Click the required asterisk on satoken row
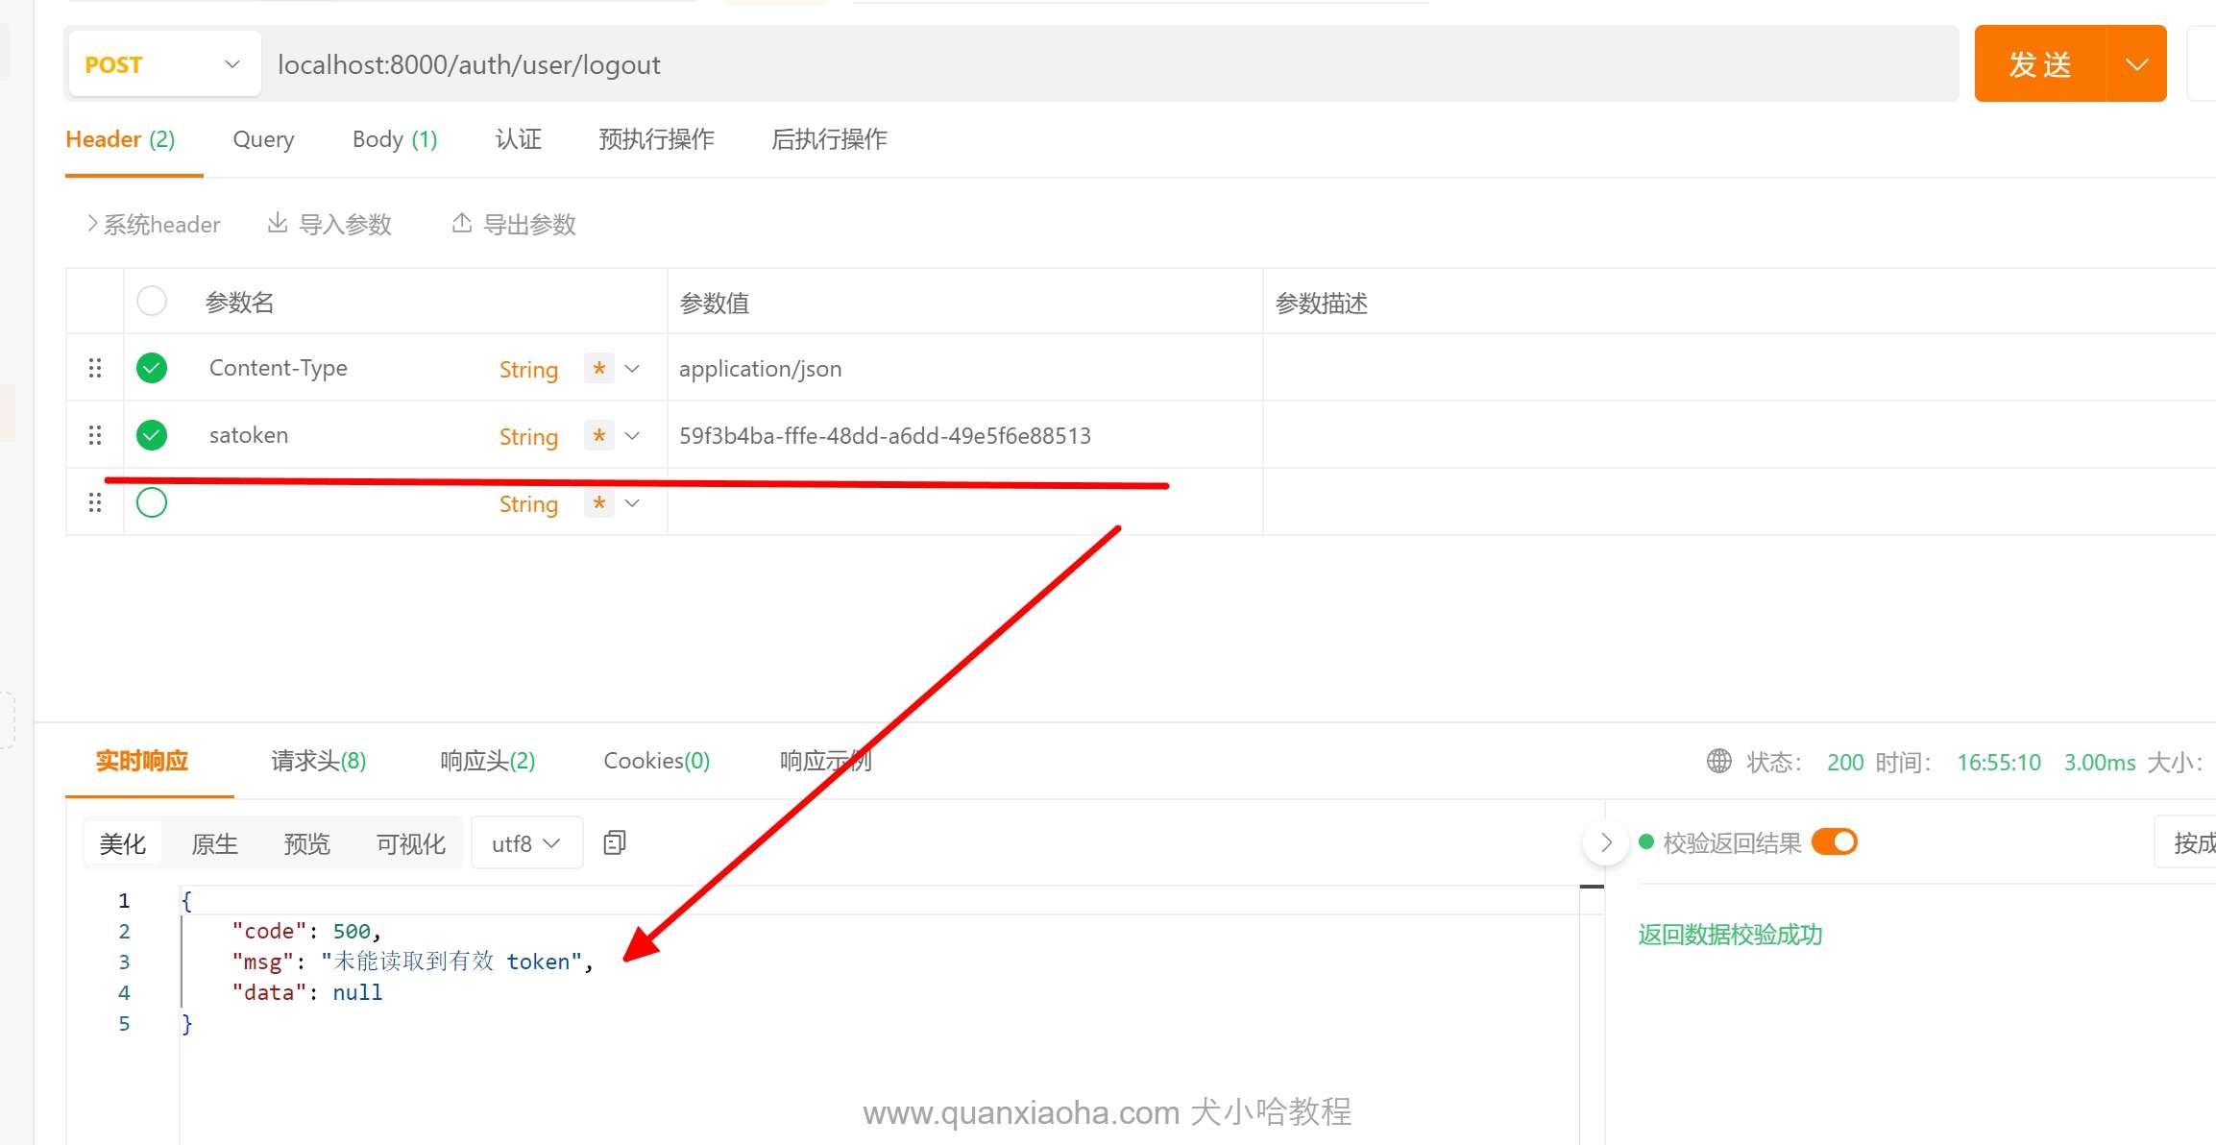Screen dimensions: 2216x1145 (599, 435)
